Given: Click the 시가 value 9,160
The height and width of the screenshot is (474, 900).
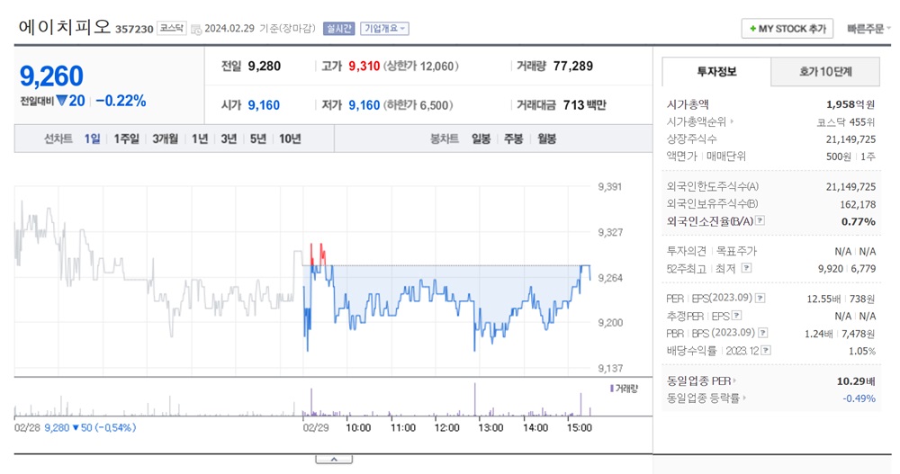Looking at the screenshot, I should [x=264, y=105].
